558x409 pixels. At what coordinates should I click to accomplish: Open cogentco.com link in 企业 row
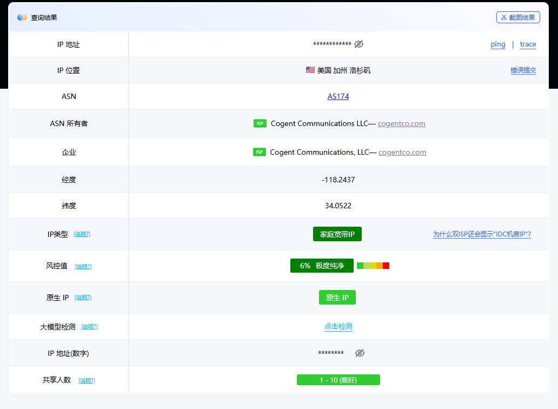coord(402,152)
